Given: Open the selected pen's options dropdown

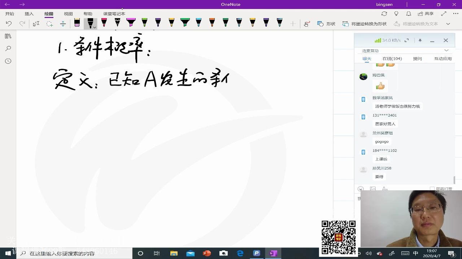Looking at the screenshot, I should (x=95, y=27).
